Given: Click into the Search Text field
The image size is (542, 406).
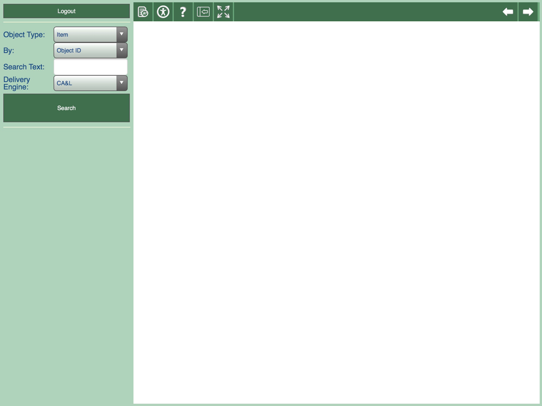Looking at the screenshot, I should pos(91,67).
